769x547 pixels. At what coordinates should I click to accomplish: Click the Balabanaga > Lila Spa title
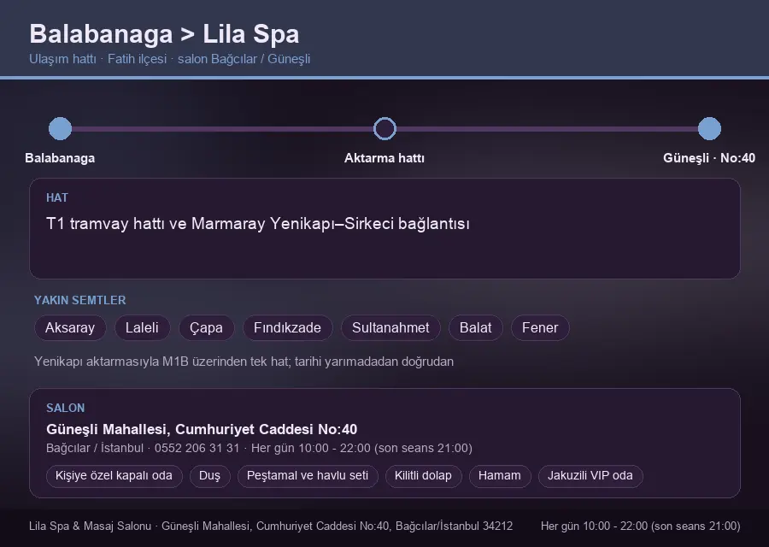coord(164,34)
